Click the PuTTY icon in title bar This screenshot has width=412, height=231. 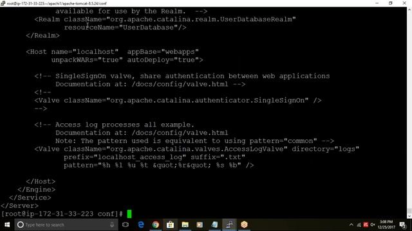coord(3,3)
